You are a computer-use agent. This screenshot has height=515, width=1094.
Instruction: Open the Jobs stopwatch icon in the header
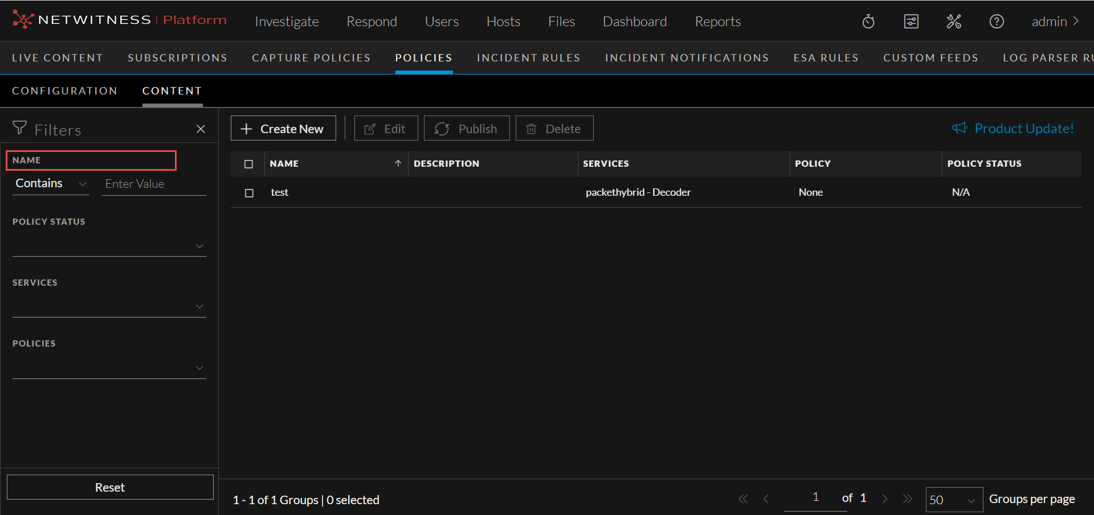click(x=868, y=21)
